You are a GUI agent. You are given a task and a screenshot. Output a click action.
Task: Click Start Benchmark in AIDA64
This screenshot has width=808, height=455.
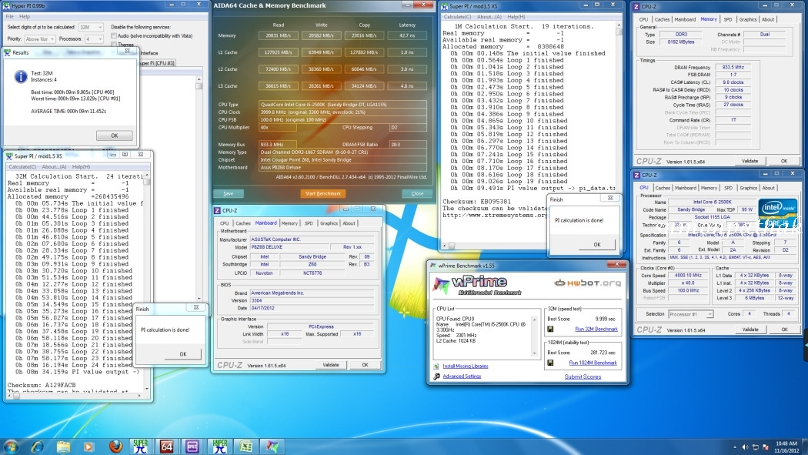[322, 194]
